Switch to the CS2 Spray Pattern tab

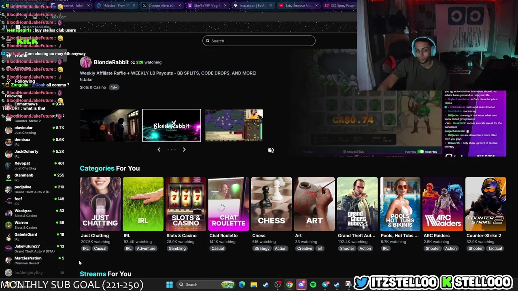click(340, 6)
